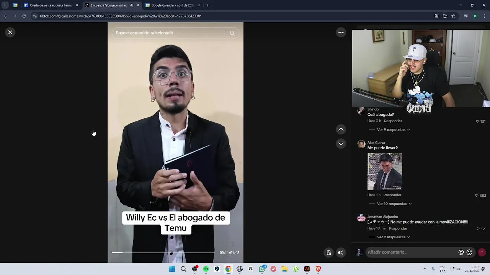The image size is (490, 275).
Task: Reload the page
Action: coord(24,16)
